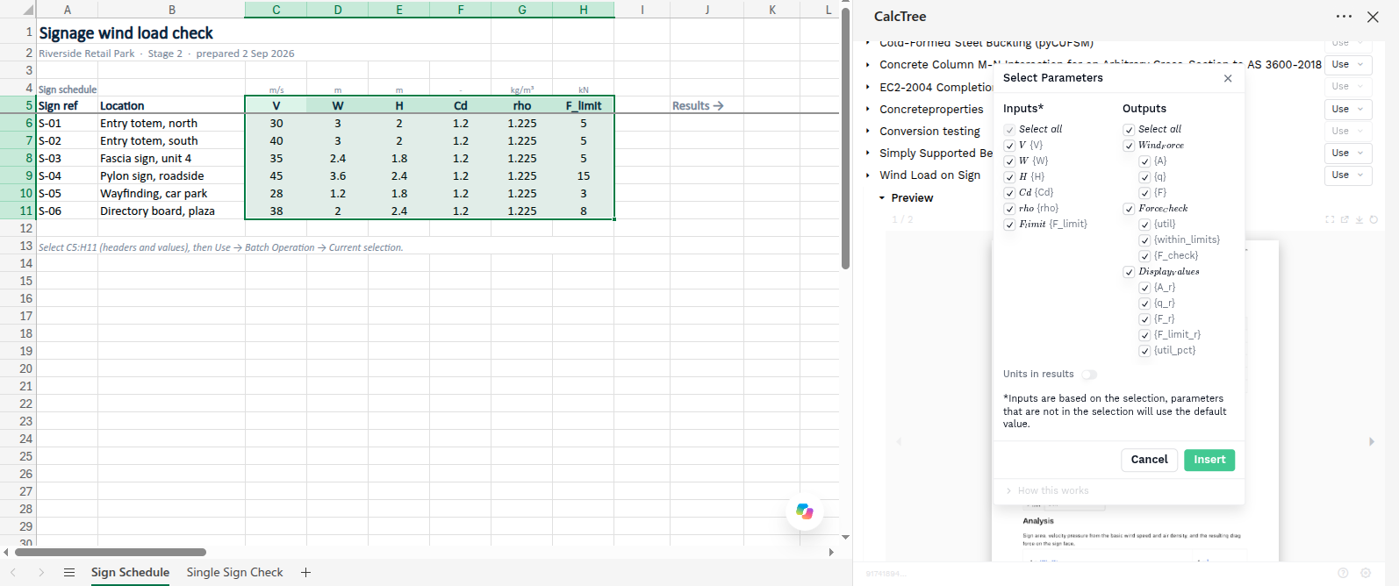Click the preview download icon

[x=1360, y=219]
